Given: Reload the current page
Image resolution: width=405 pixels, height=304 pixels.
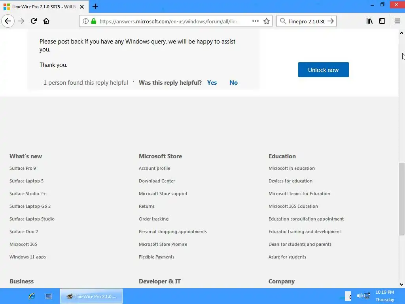Looking at the screenshot, I should pos(34,21).
